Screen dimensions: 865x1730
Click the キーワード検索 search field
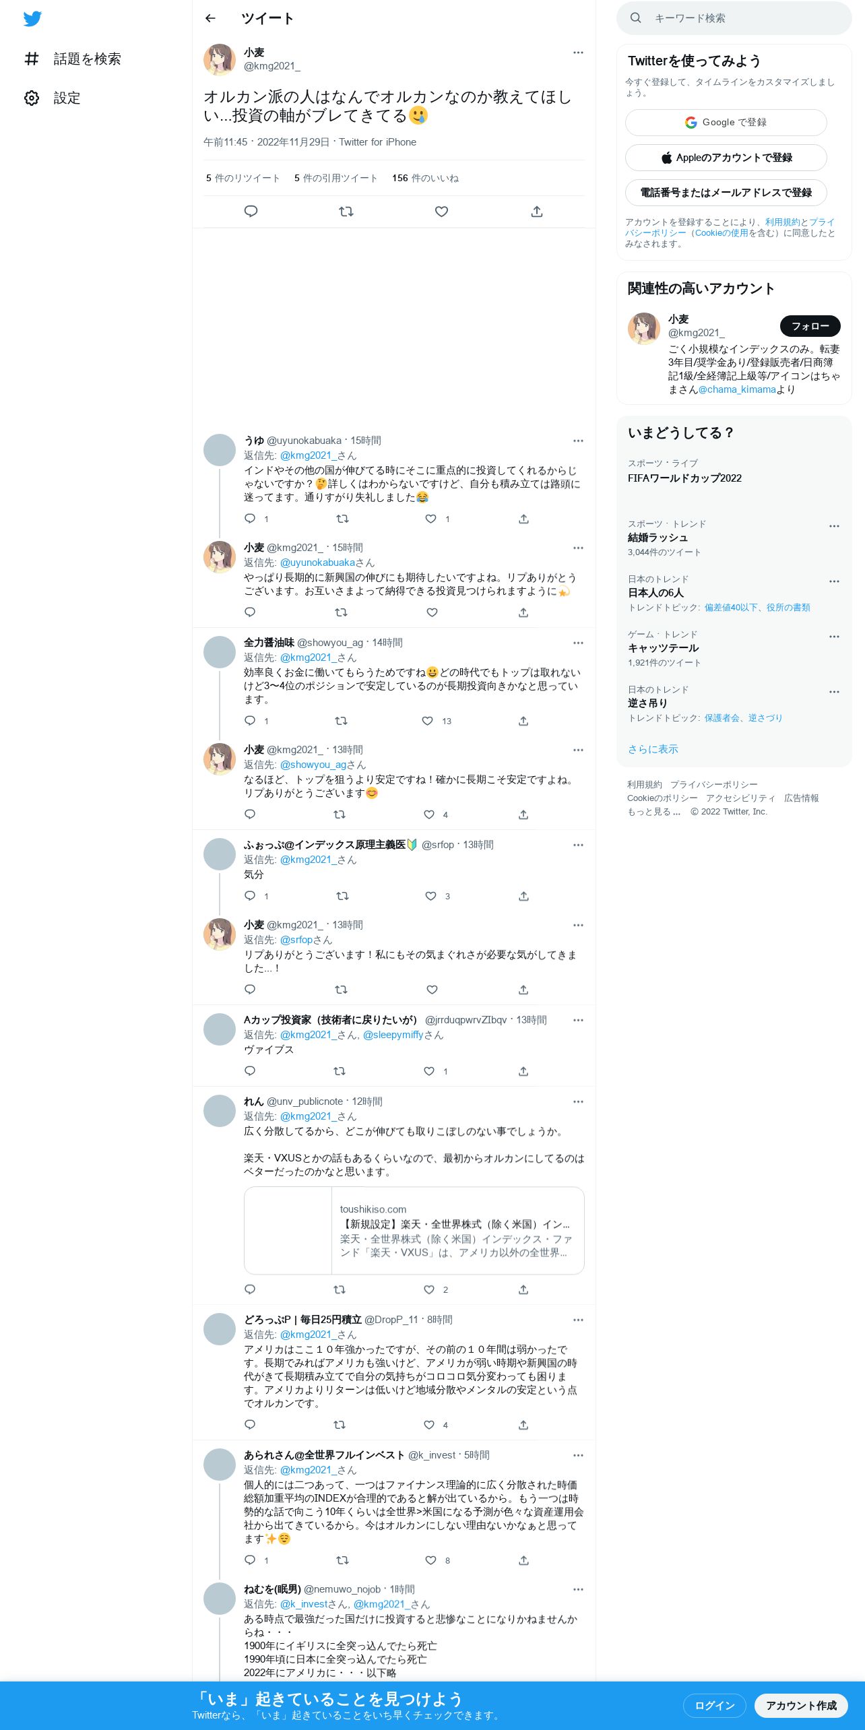[x=734, y=18]
